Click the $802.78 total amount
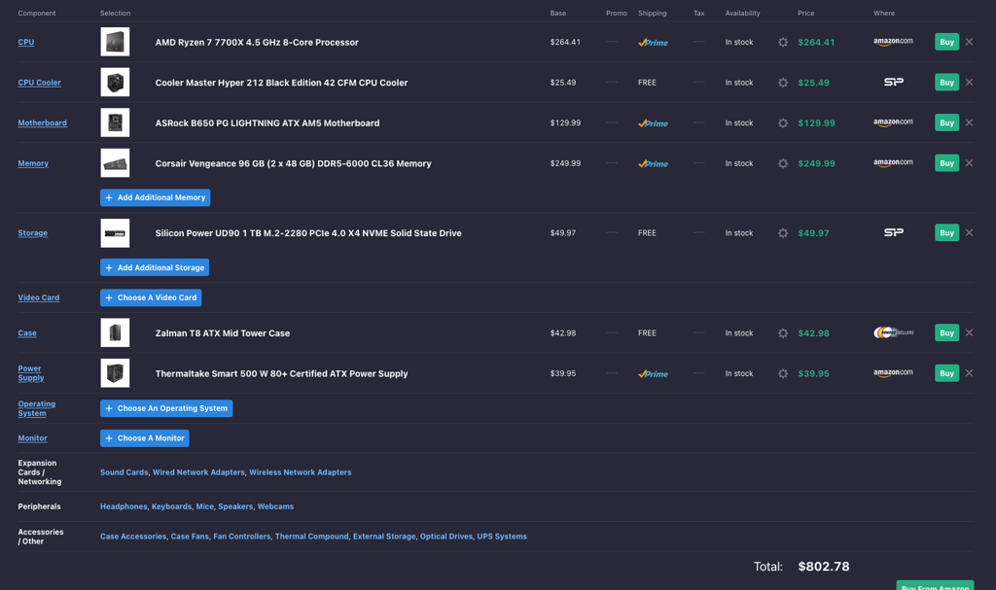 pyautogui.click(x=823, y=567)
